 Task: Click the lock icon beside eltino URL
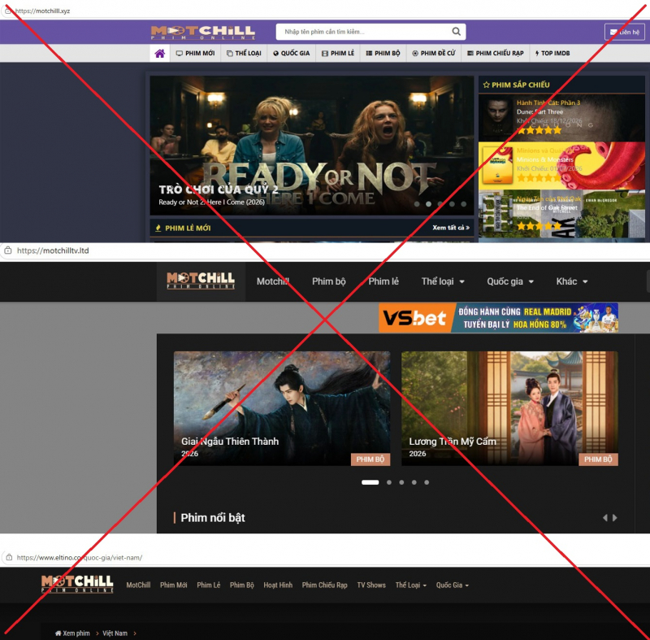coord(9,558)
